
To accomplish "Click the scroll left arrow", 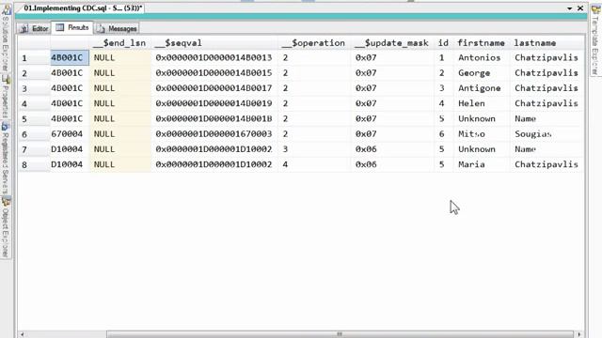I will [x=23, y=334].
